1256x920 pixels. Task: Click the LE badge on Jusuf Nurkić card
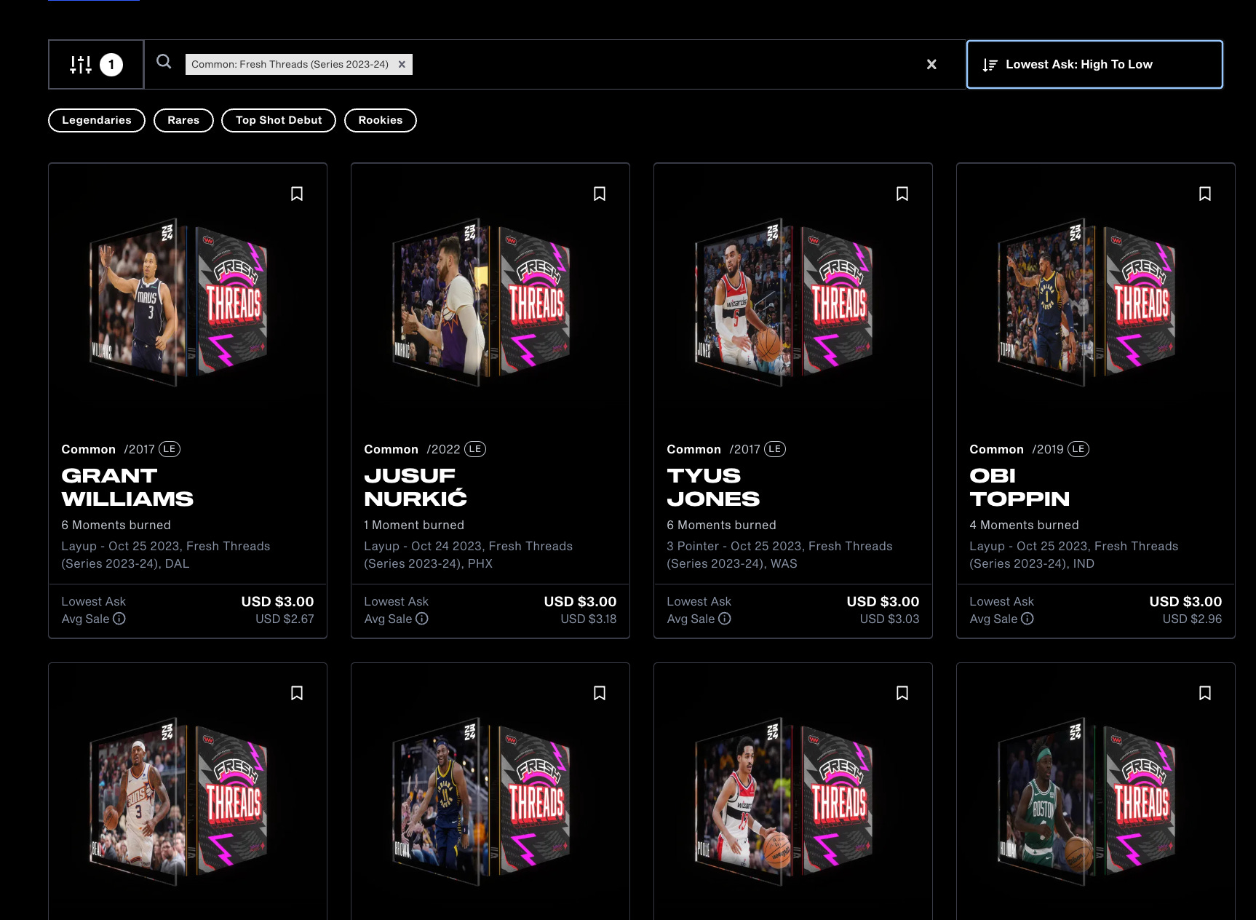coord(475,449)
